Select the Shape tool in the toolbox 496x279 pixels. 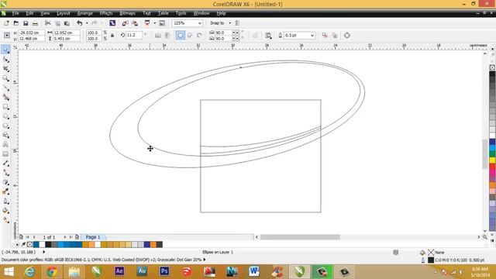(5, 60)
